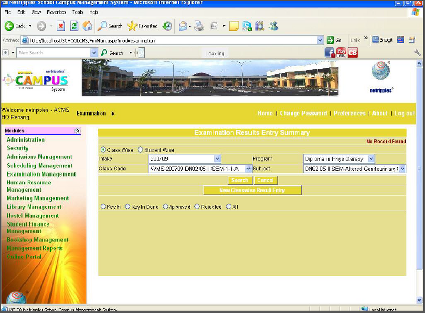Select the Key In Done radio button

point(128,207)
